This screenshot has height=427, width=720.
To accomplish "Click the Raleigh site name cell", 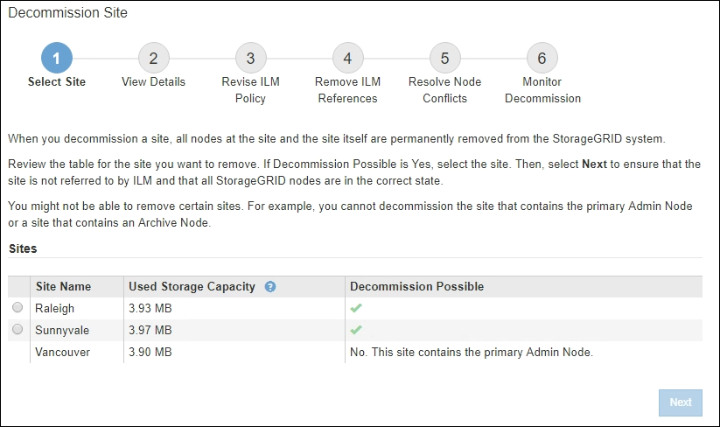I will click(55, 308).
